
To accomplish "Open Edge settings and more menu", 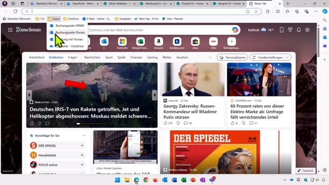I will click(x=316, y=11).
